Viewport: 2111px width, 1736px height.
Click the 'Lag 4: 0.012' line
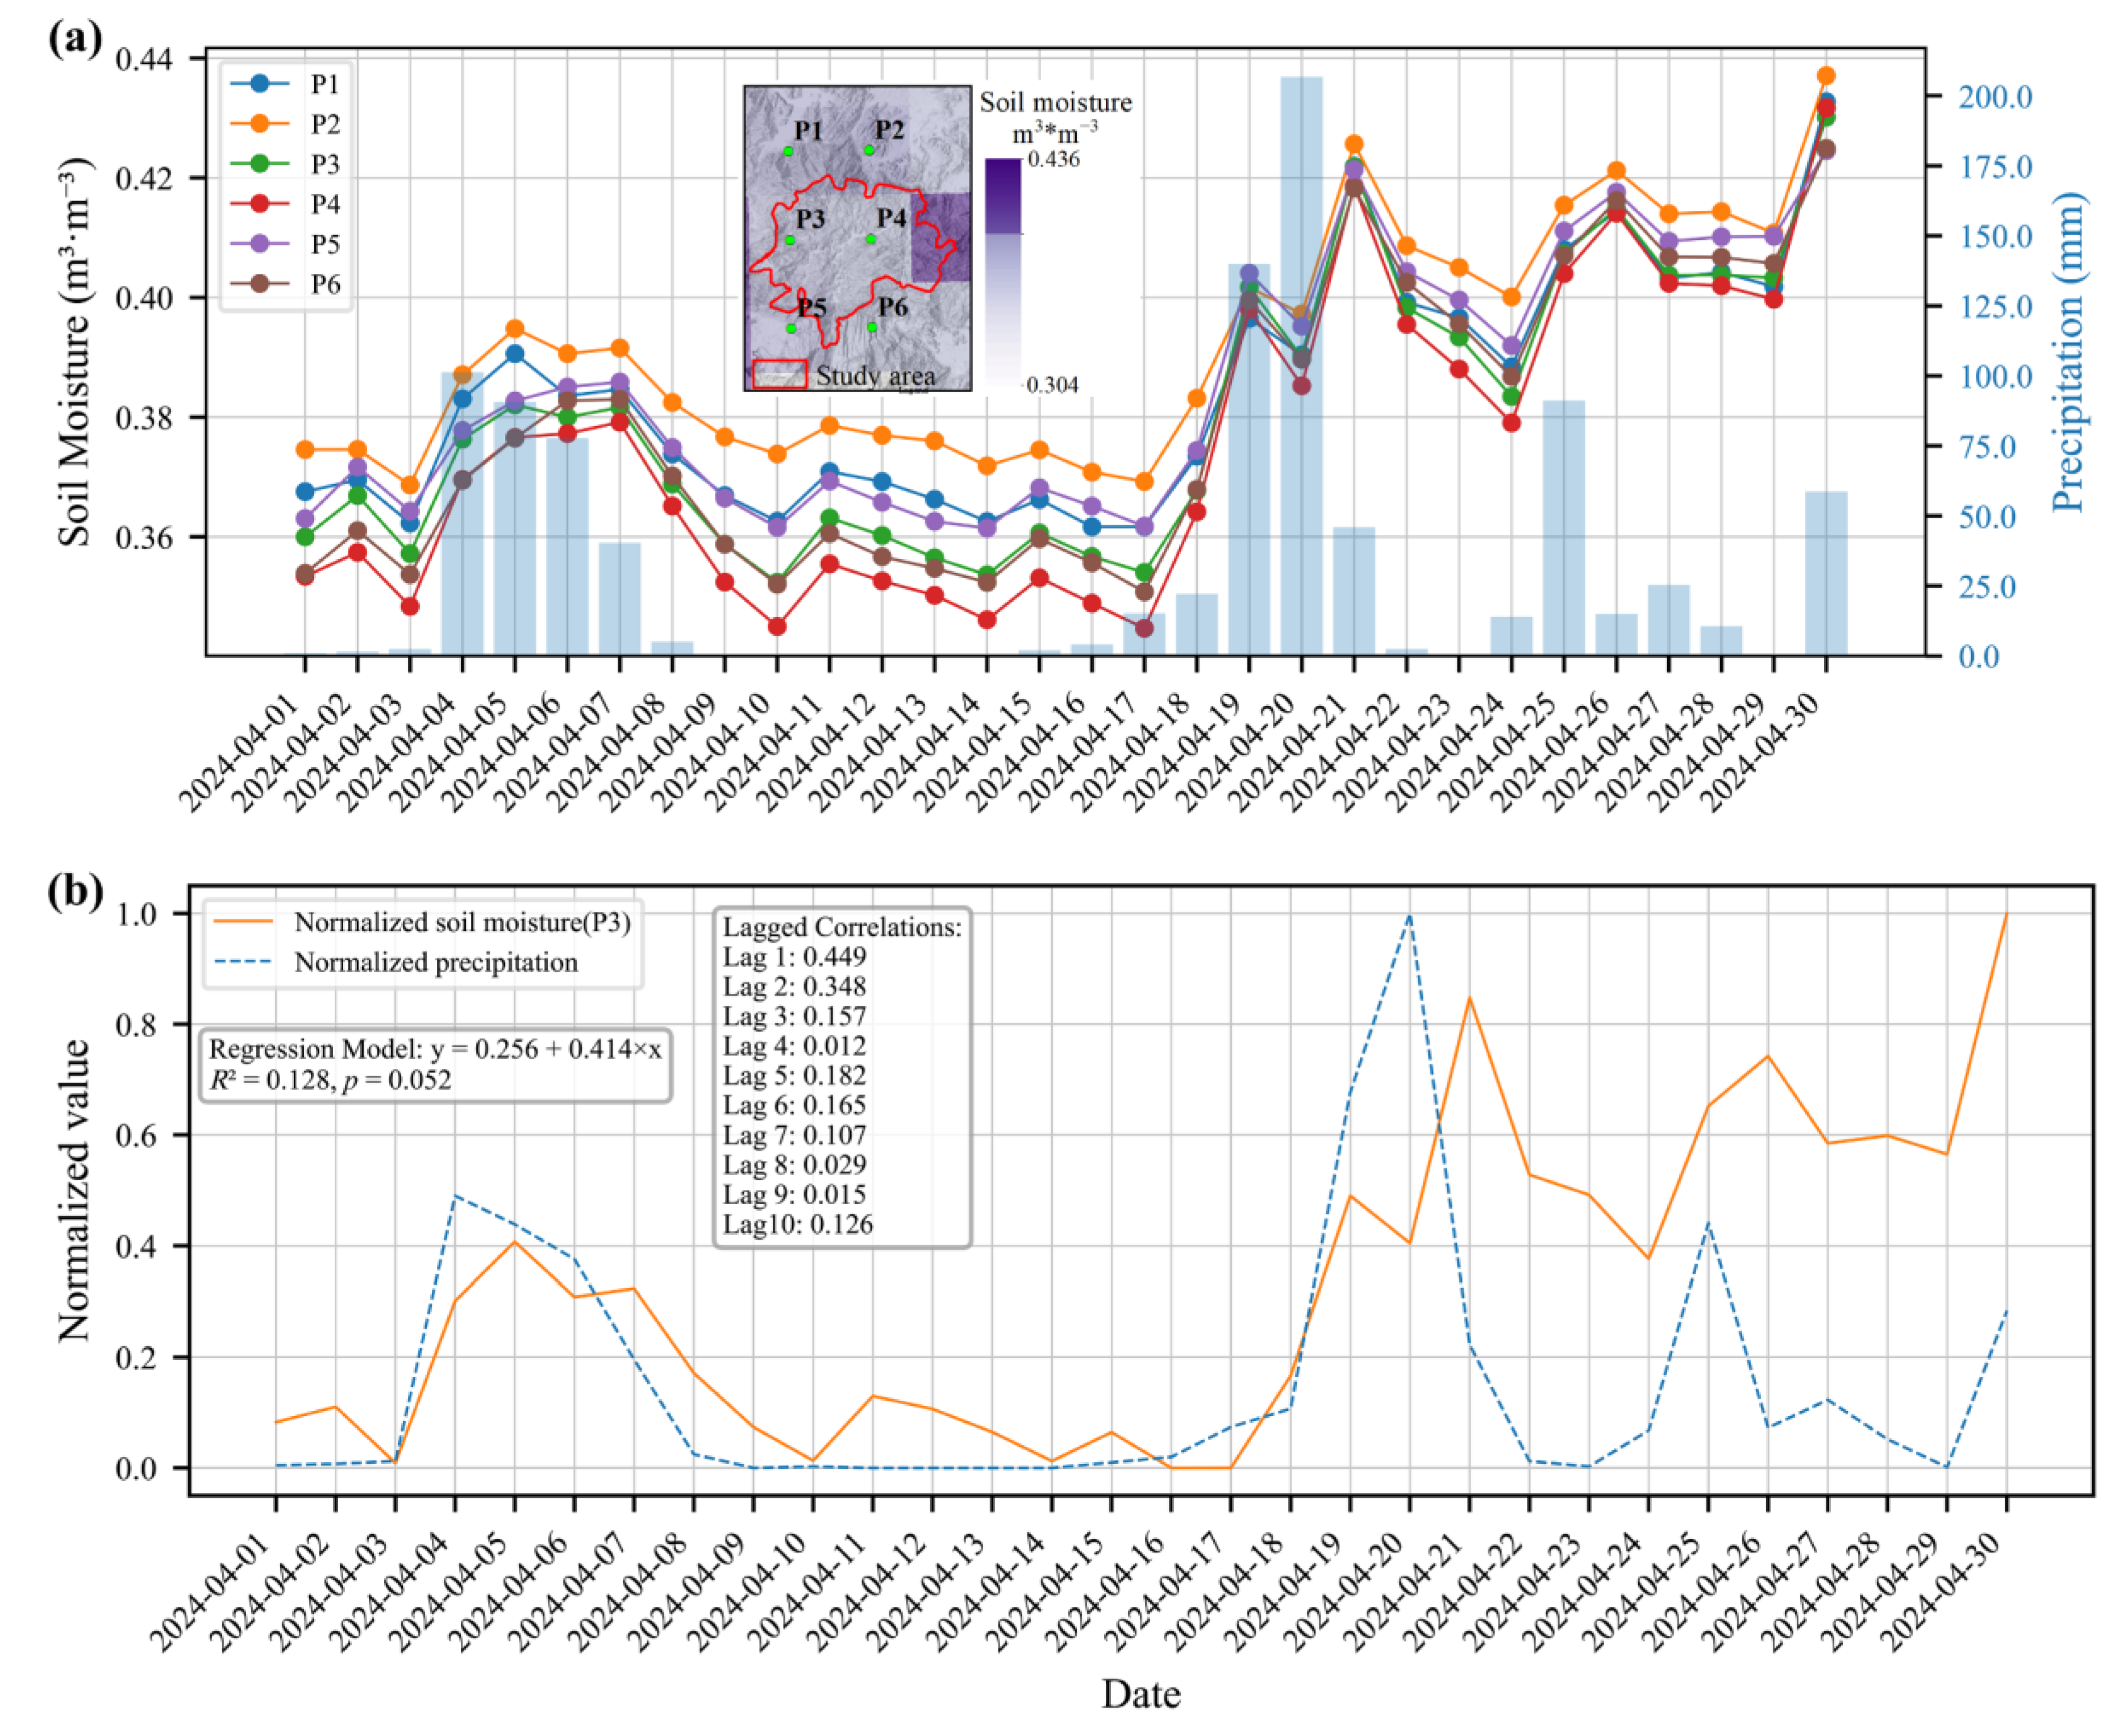[x=795, y=1046]
